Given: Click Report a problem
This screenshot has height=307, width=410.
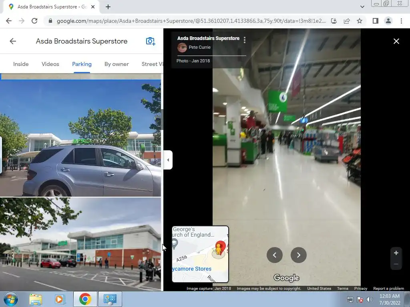Looking at the screenshot, I should point(388,289).
